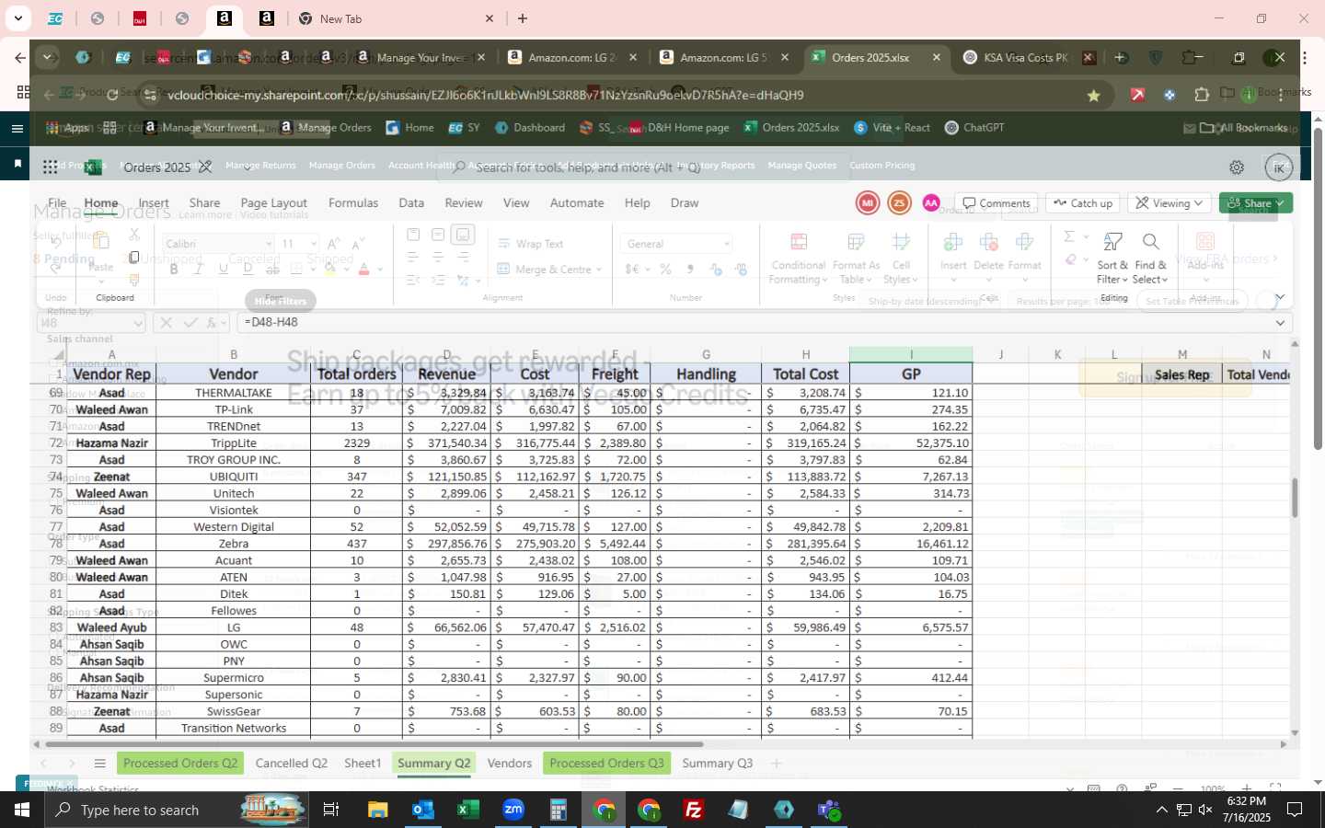The width and height of the screenshot is (1325, 828).
Task: Open the Insert ribbon tab
Action: click(154, 203)
